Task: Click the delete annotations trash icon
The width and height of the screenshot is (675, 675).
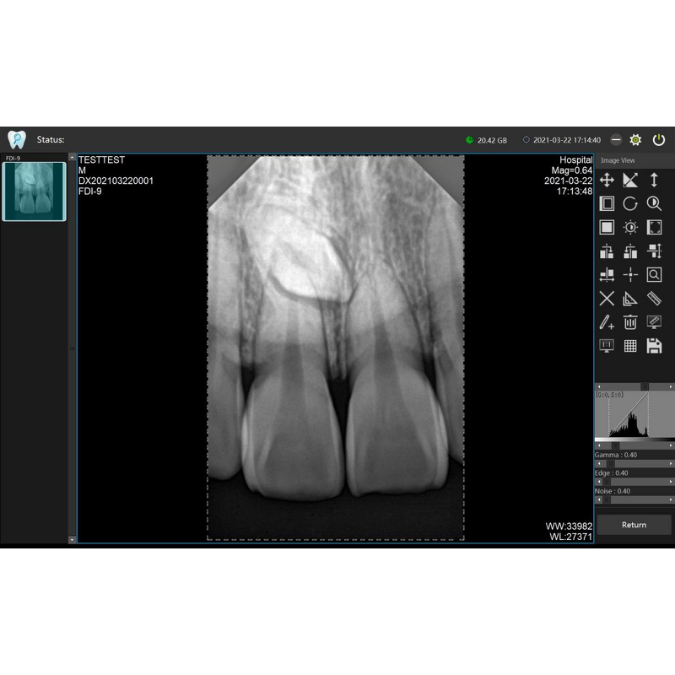Action: click(630, 321)
